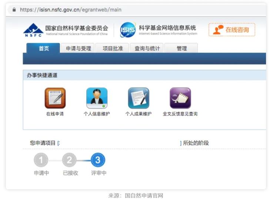
Task: Open the 个人信息维护 person icon
Action: click(x=97, y=98)
